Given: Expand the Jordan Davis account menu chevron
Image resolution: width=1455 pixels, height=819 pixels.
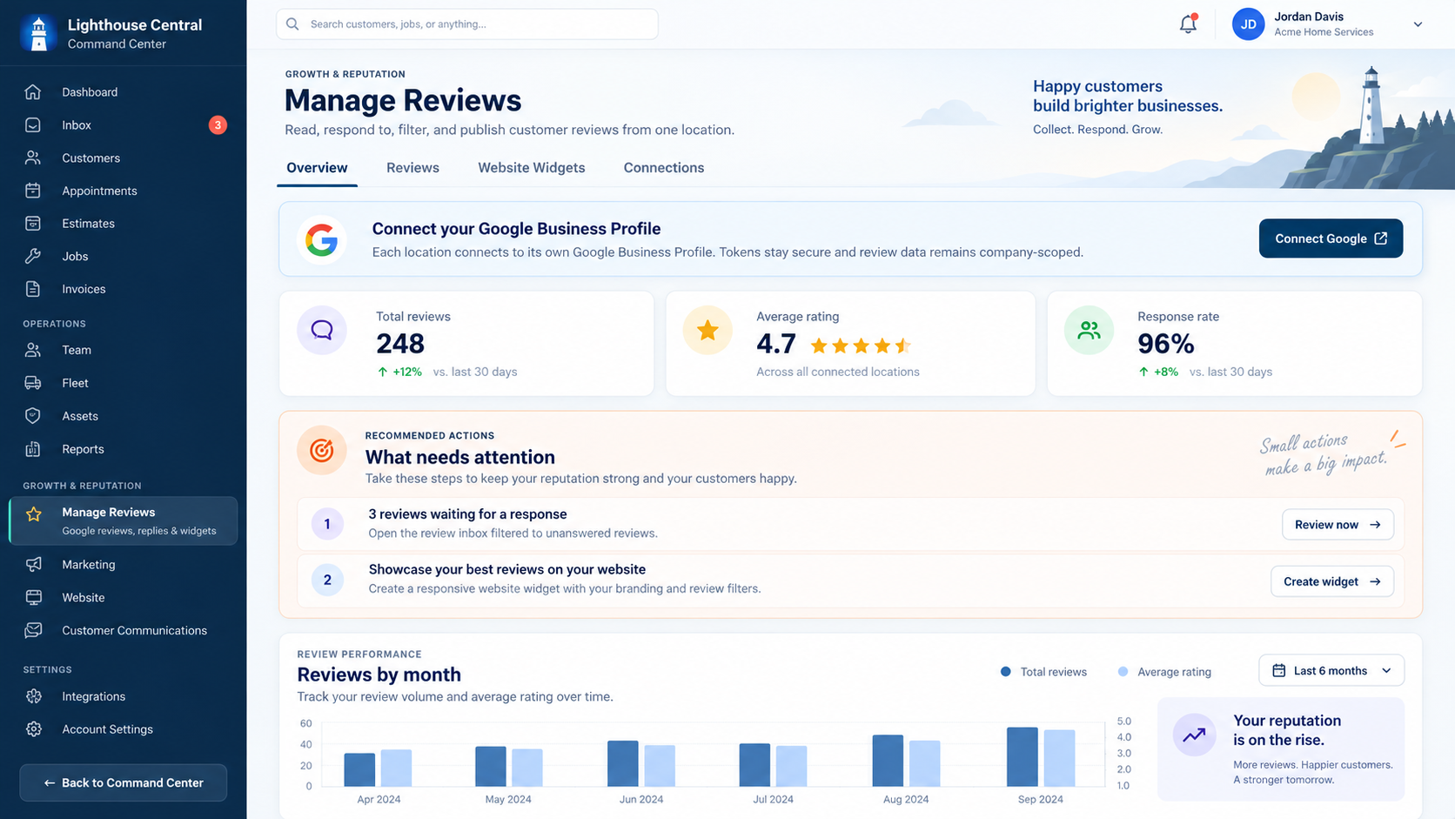Looking at the screenshot, I should pyautogui.click(x=1418, y=24).
